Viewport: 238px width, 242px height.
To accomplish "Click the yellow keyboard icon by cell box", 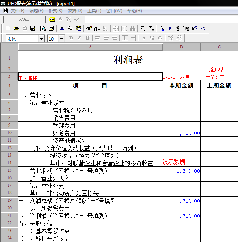I will click(52, 19).
